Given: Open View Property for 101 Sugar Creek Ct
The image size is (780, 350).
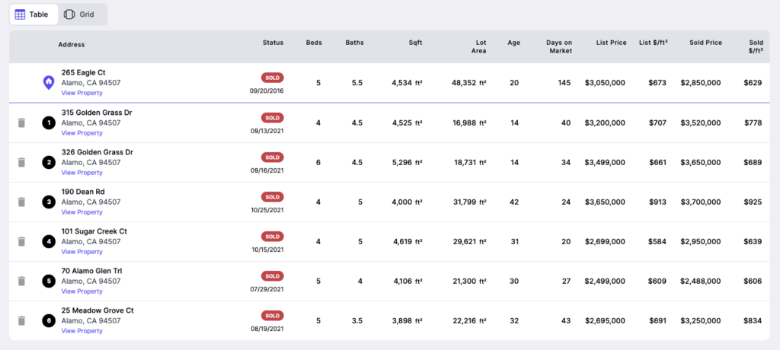Looking at the screenshot, I should (82, 252).
